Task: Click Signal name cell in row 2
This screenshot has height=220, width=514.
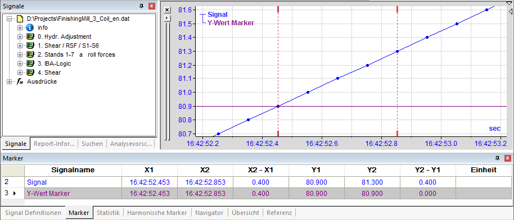Action: (x=73, y=182)
